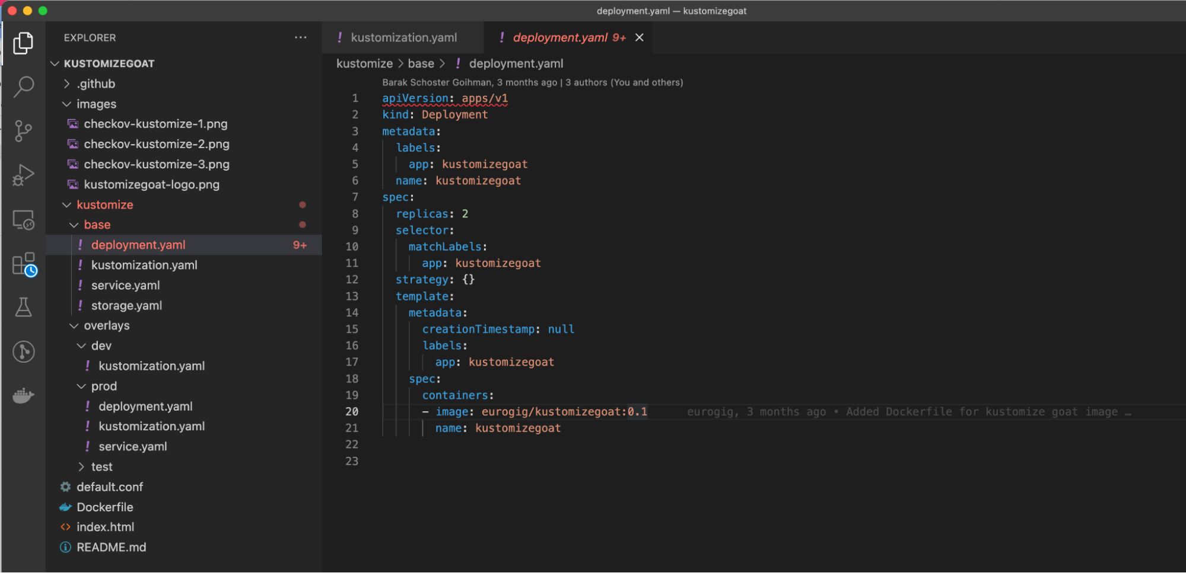Close the deployment.yaml editor tab
1186x573 pixels.
640,37
